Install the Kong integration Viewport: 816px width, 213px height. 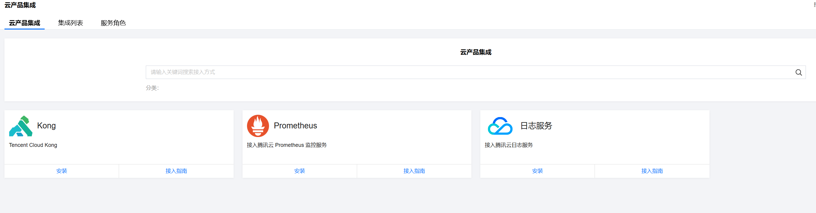tap(62, 171)
